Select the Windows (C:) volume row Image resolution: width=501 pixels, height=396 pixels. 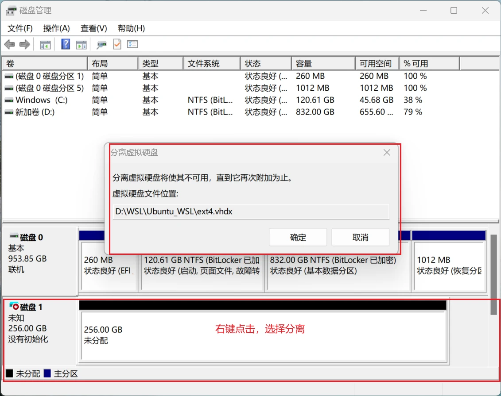pyautogui.click(x=41, y=100)
